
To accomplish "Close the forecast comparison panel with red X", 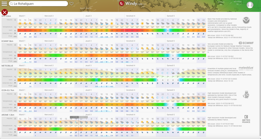I will point(5,12).
